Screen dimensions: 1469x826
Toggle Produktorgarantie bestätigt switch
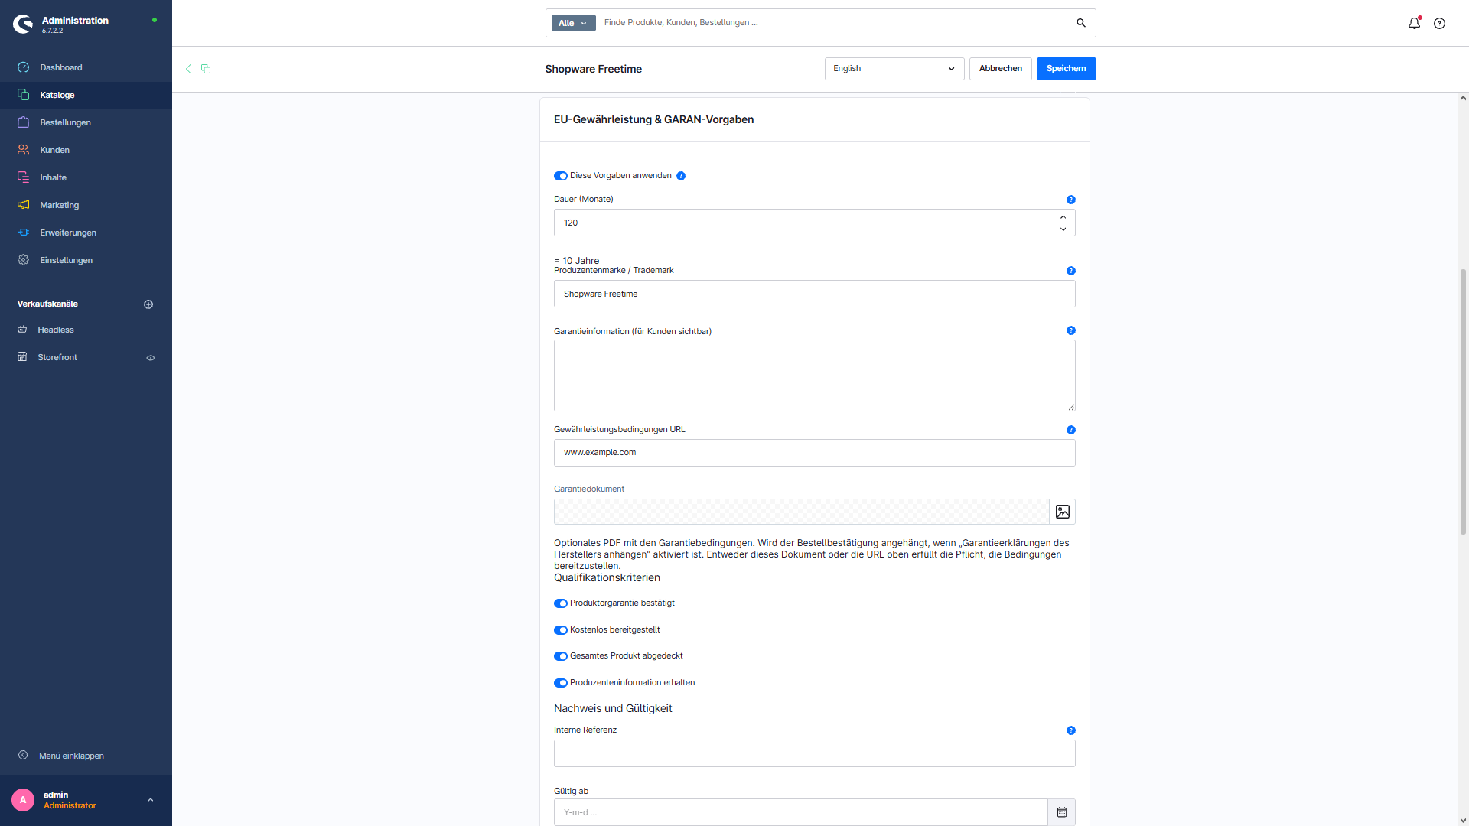click(561, 603)
